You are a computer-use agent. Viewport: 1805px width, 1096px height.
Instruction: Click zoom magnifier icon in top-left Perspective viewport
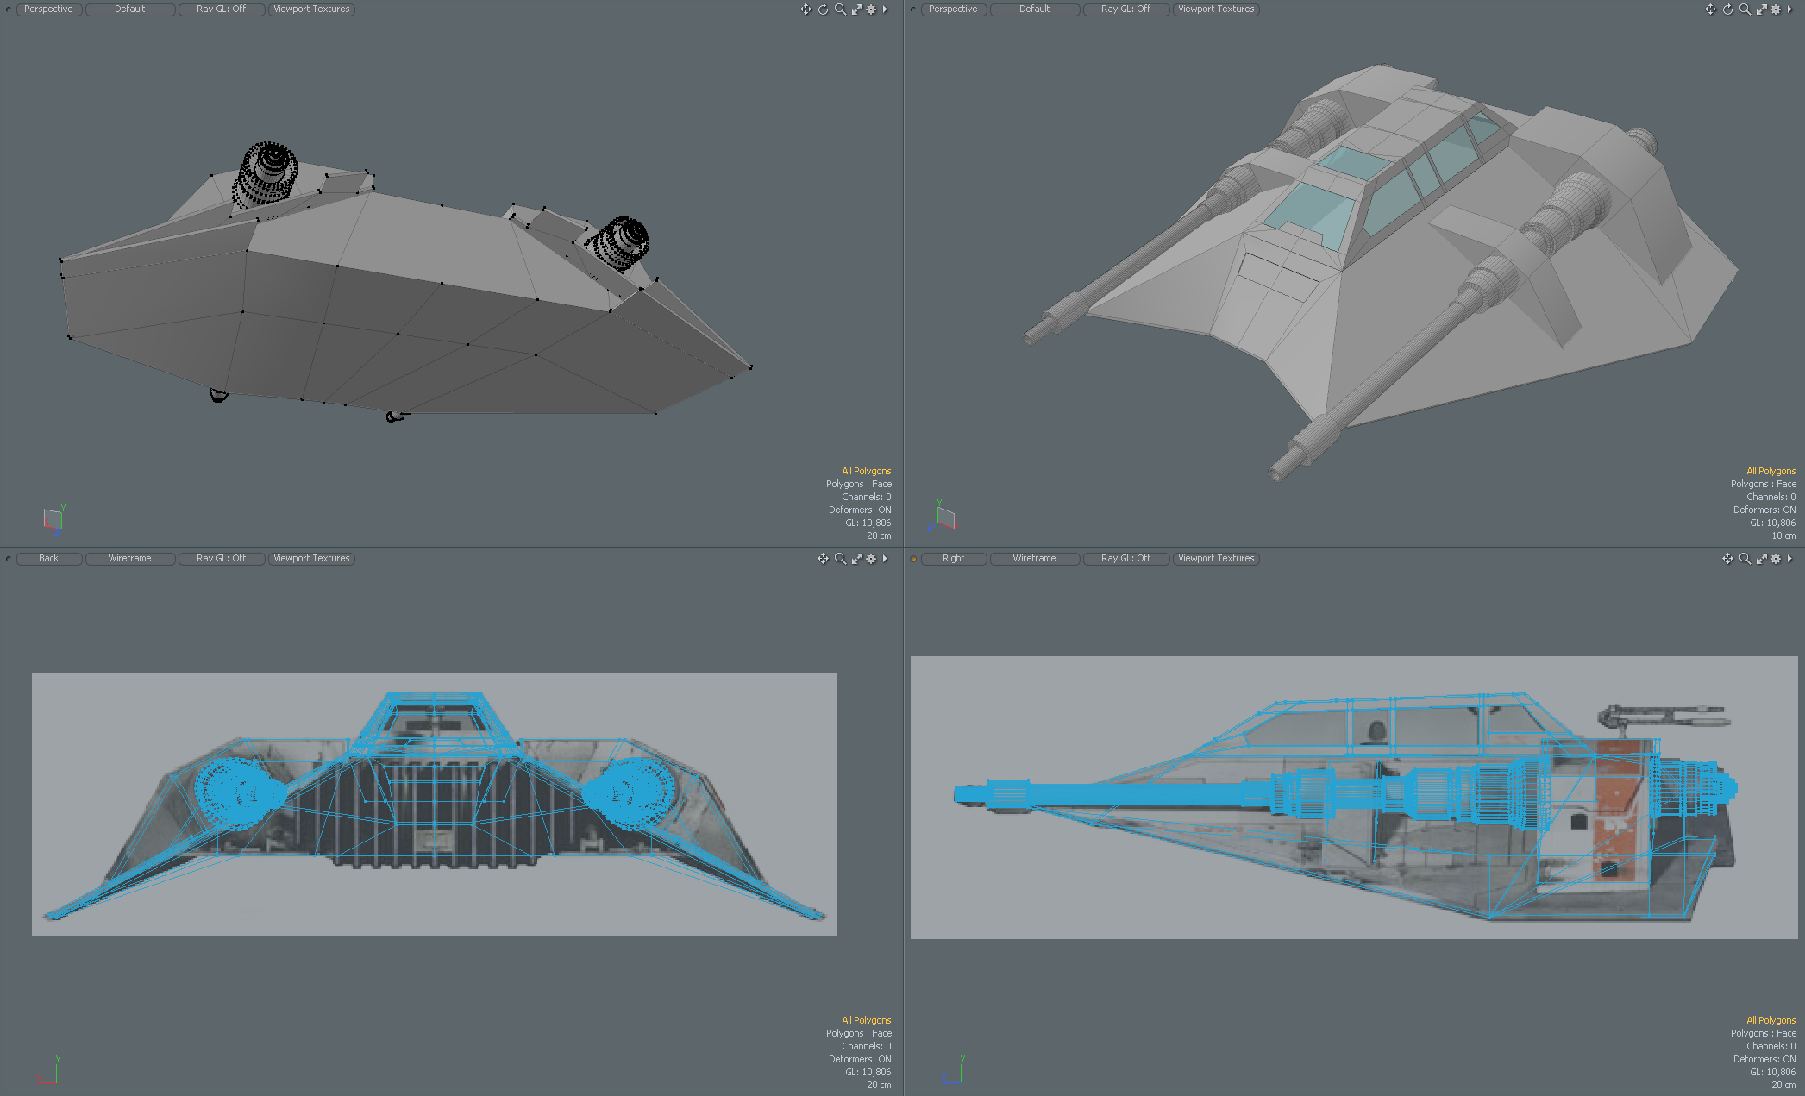(x=840, y=9)
